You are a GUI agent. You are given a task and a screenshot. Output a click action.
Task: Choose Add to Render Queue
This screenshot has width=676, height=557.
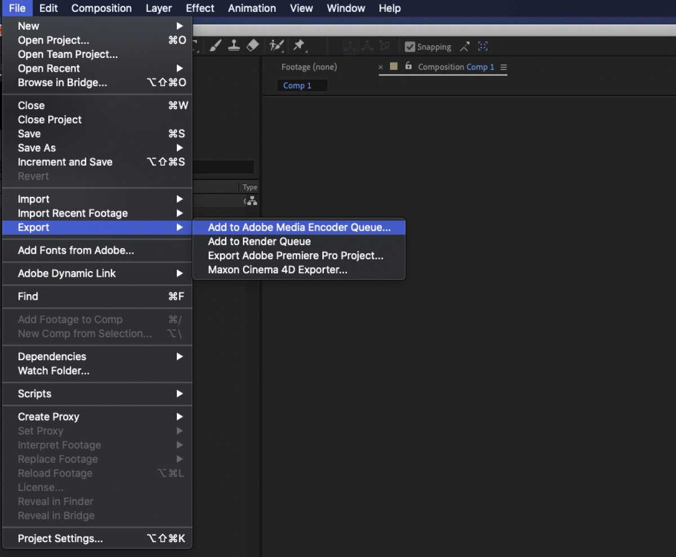(299, 242)
